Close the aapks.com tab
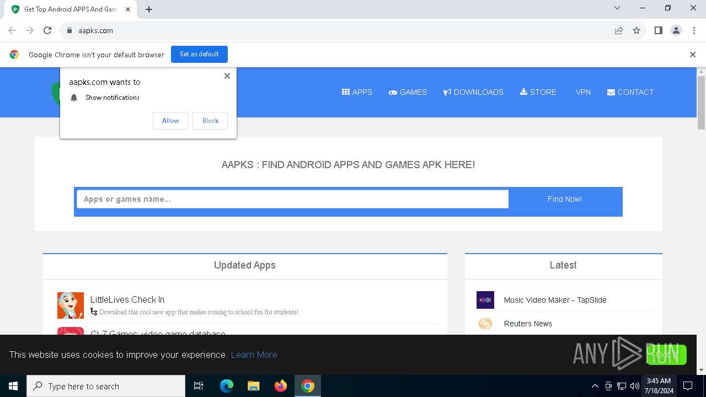This screenshot has width=706, height=397. (x=128, y=9)
